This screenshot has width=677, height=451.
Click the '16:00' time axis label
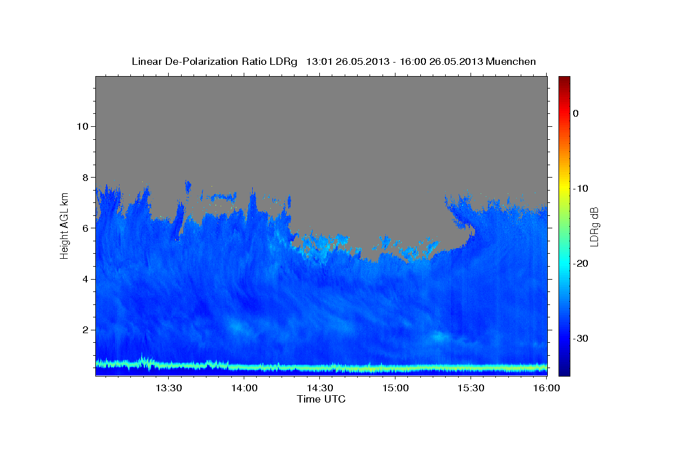click(547, 388)
